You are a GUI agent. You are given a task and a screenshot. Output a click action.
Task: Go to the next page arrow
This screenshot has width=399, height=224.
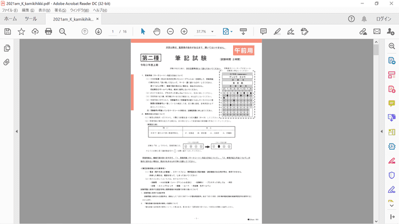click(x=98, y=32)
